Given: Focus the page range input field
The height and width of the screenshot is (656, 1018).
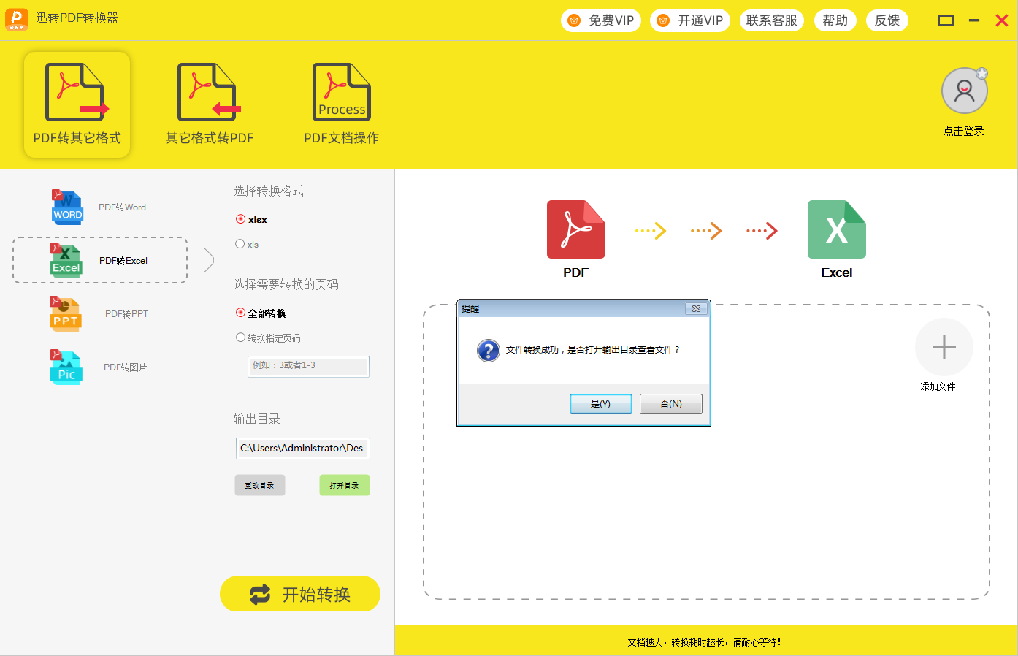Looking at the screenshot, I should pos(308,366).
